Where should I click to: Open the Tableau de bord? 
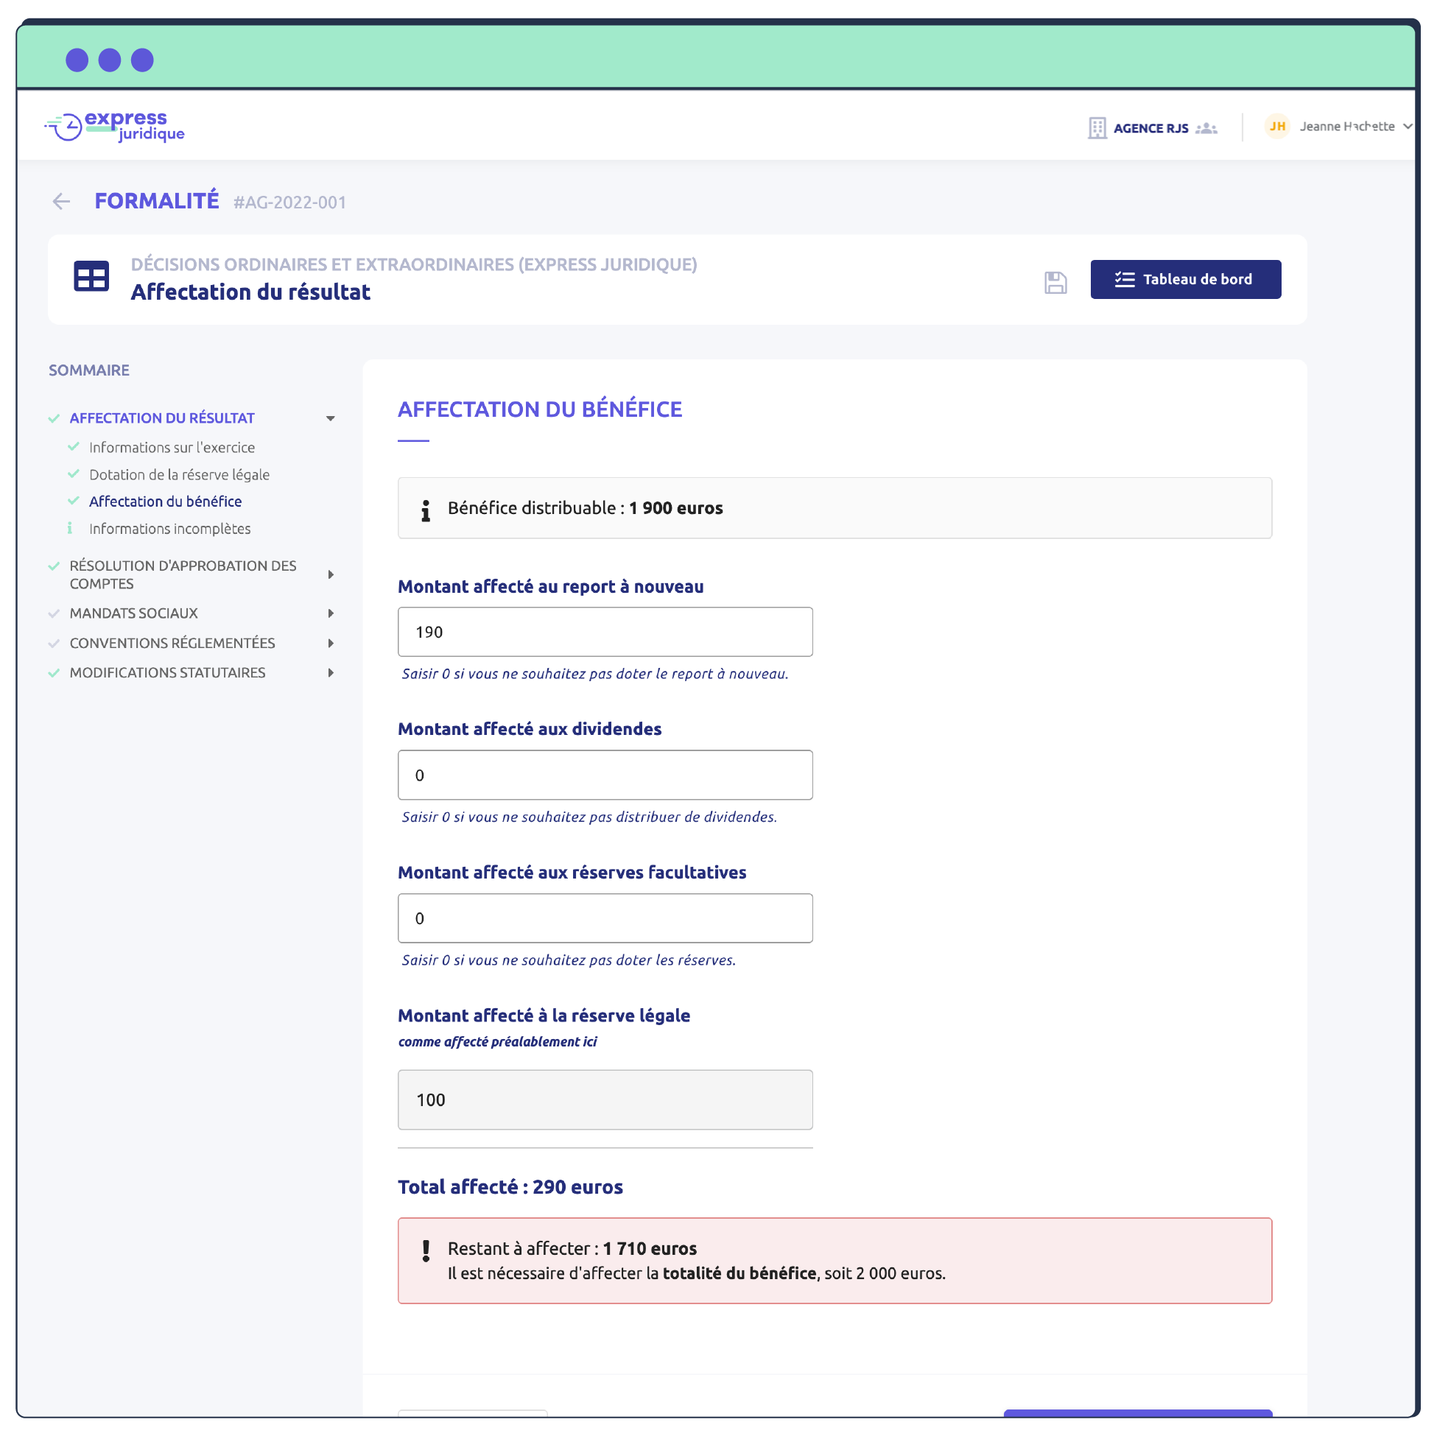1185,279
